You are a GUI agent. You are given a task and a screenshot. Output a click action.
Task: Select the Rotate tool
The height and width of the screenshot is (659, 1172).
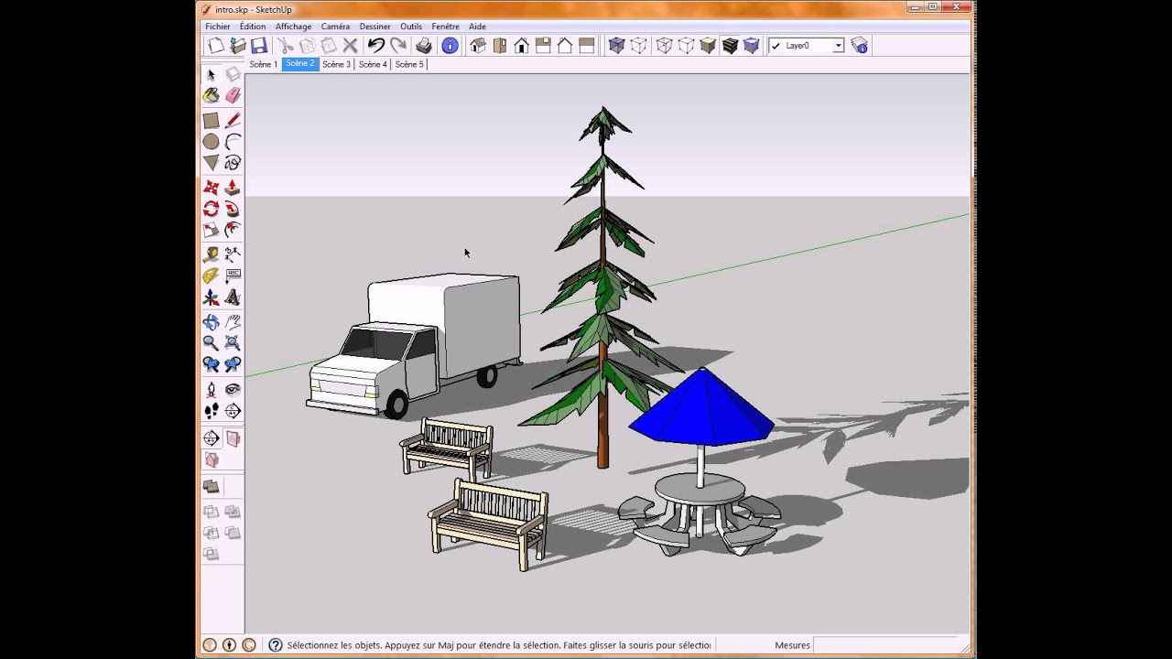click(211, 209)
